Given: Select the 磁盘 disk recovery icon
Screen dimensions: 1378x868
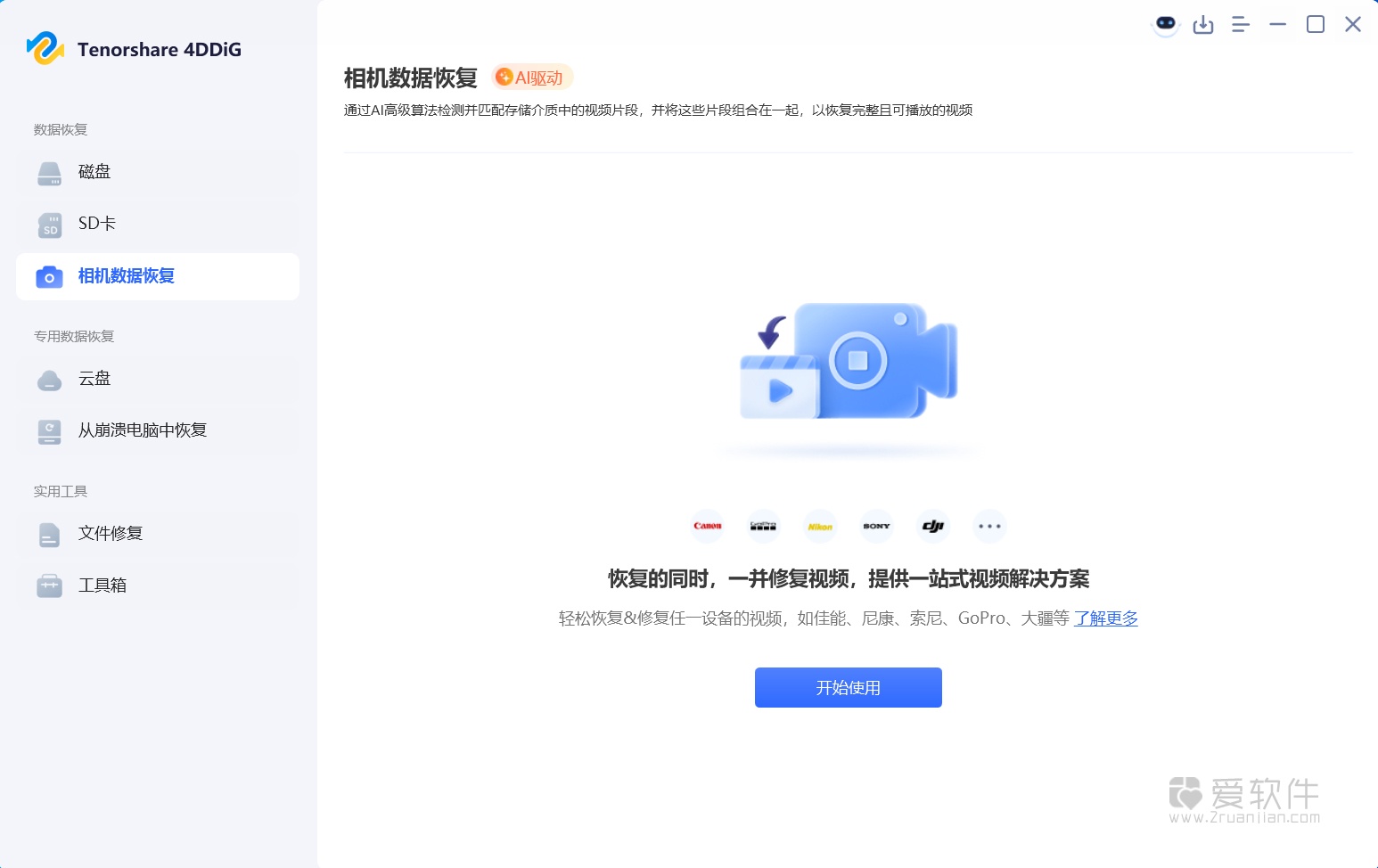Looking at the screenshot, I should (x=48, y=172).
